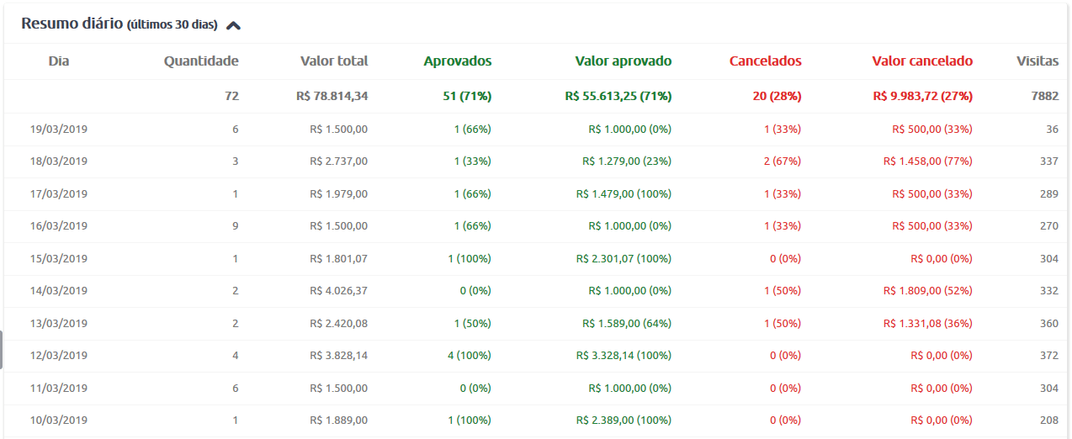
Task: Select approved '1 (33%)' on 18/03/2019
Action: click(x=473, y=161)
